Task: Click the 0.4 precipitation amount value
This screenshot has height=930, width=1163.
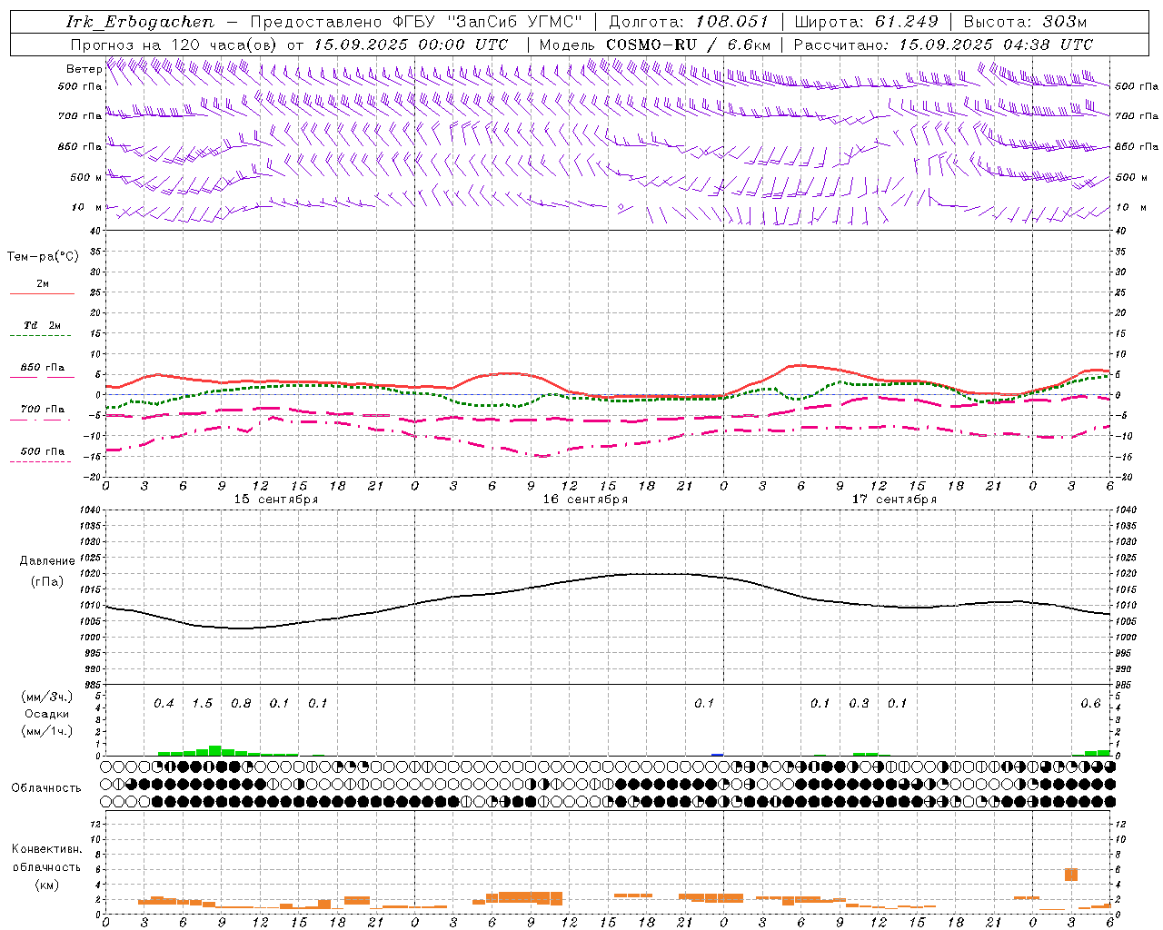Action: pyautogui.click(x=164, y=703)
